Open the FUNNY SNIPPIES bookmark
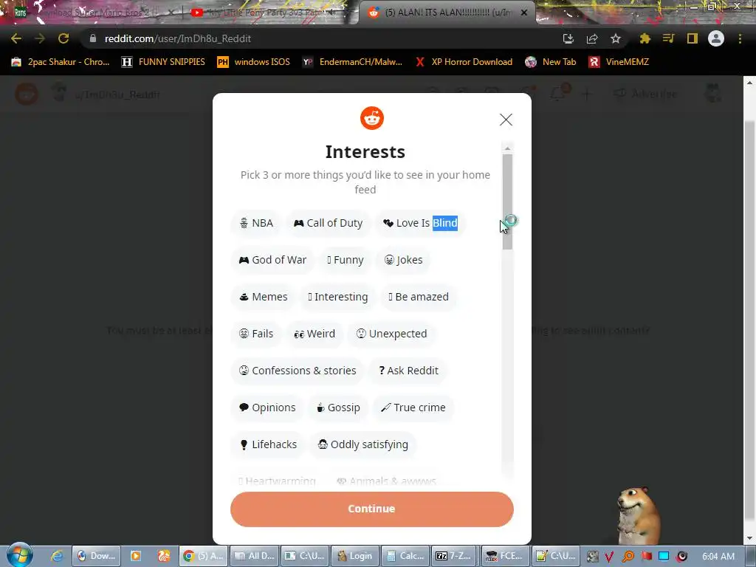 point(163,62)
